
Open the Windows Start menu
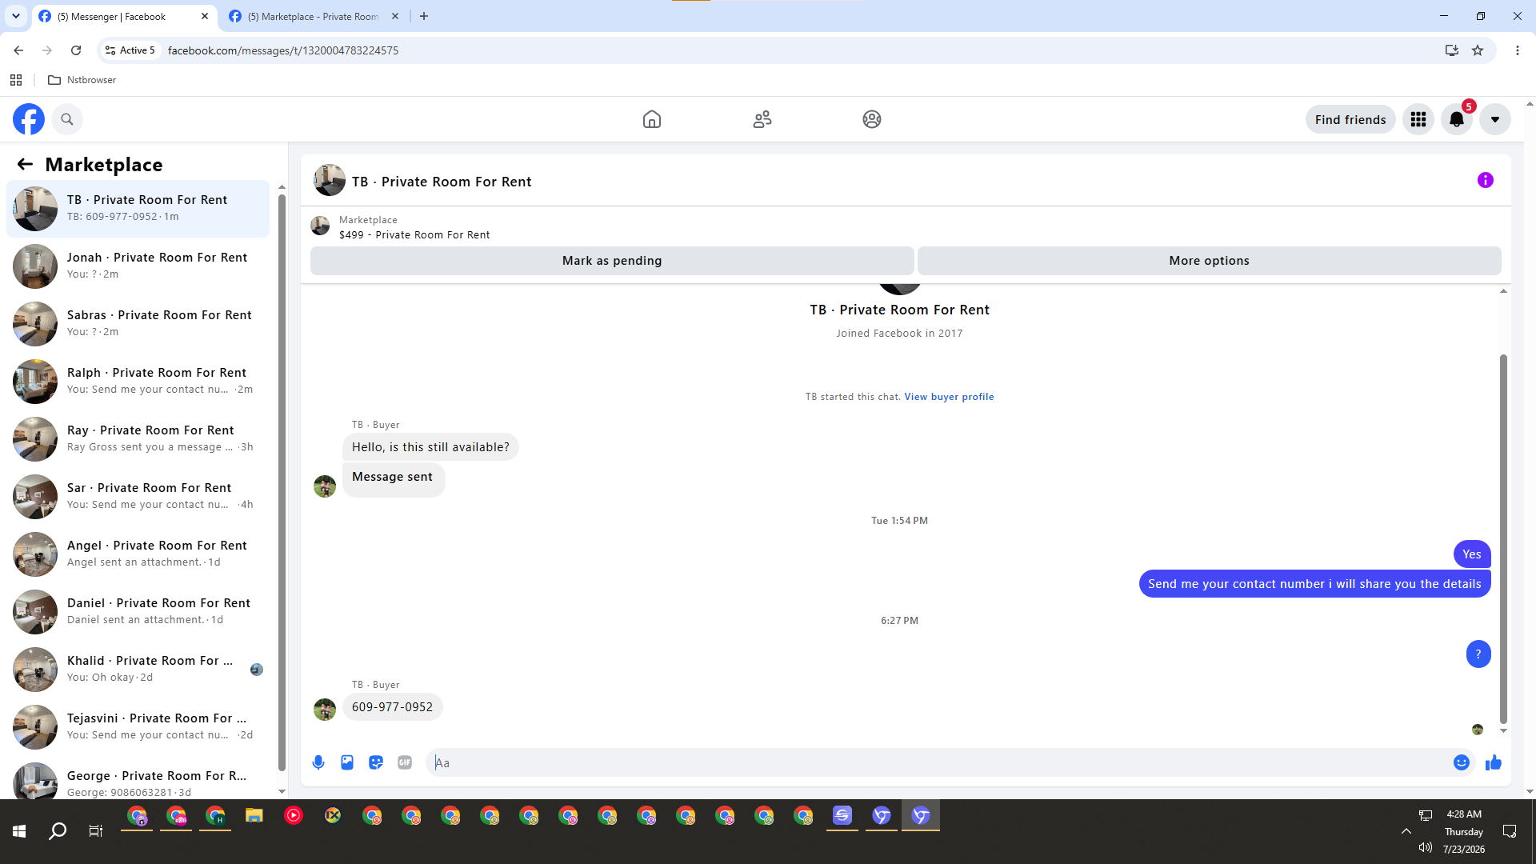coord(19,832)
